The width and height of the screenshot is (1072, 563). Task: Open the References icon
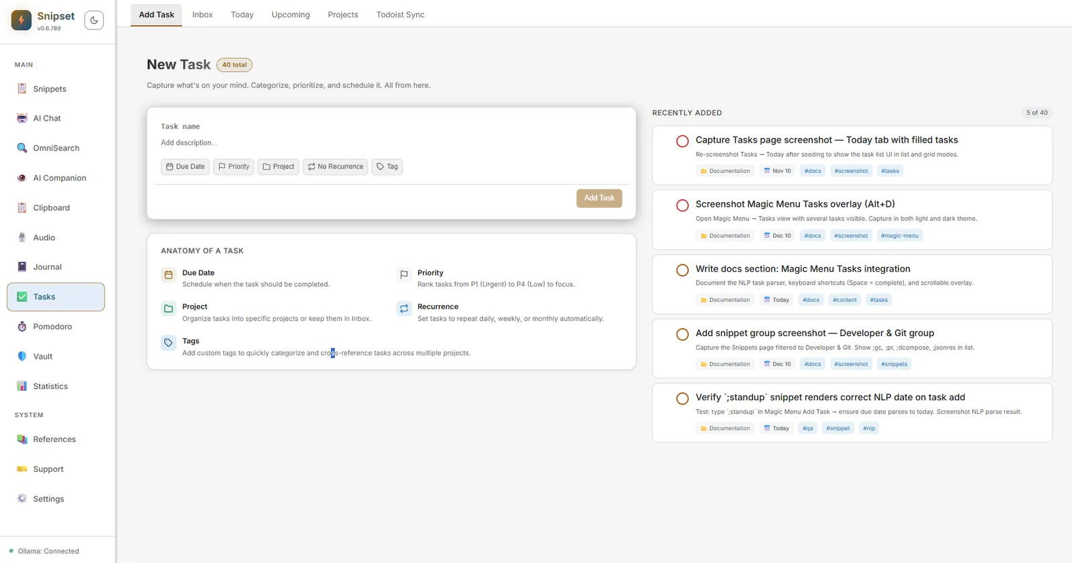22,439
